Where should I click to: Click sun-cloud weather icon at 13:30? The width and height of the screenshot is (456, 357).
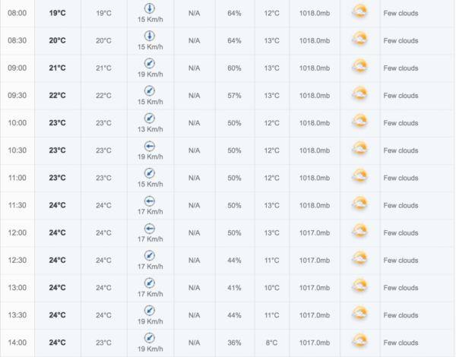pos(359,314)
